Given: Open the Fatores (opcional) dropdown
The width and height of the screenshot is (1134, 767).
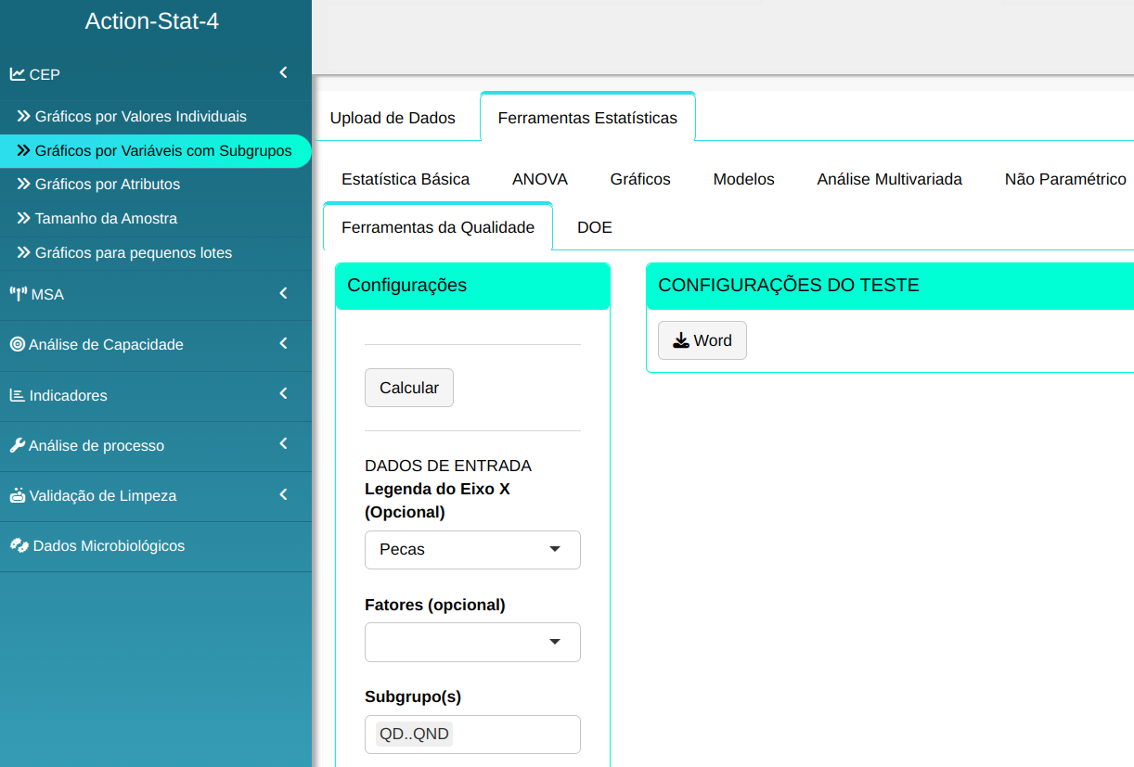Looking at the screenshot, I should pos(472,642).
